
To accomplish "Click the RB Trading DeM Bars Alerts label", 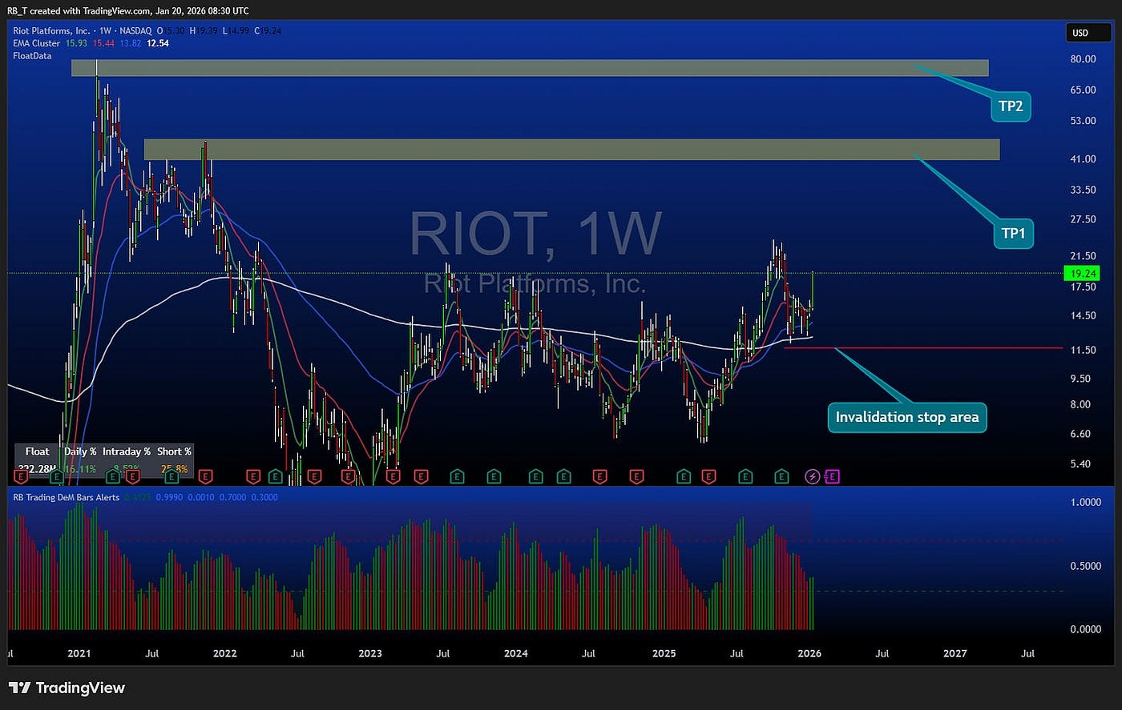I will pyautogui.click(x=66, y=497).
